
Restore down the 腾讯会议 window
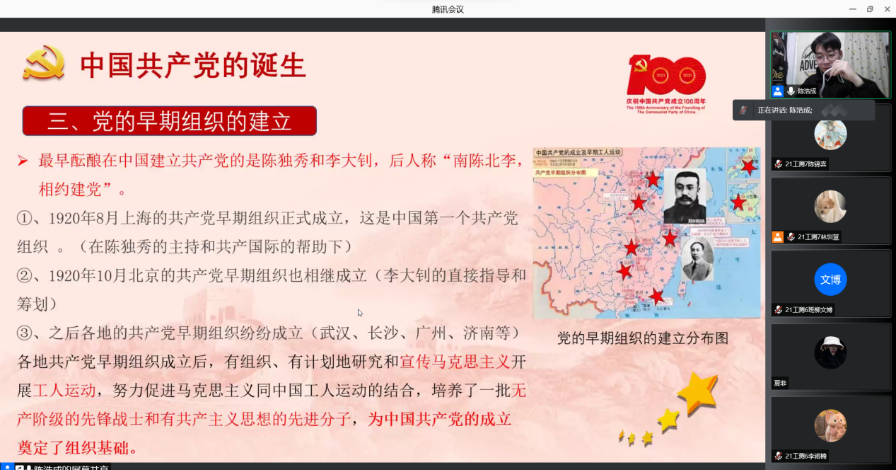(x=870, y=9)
